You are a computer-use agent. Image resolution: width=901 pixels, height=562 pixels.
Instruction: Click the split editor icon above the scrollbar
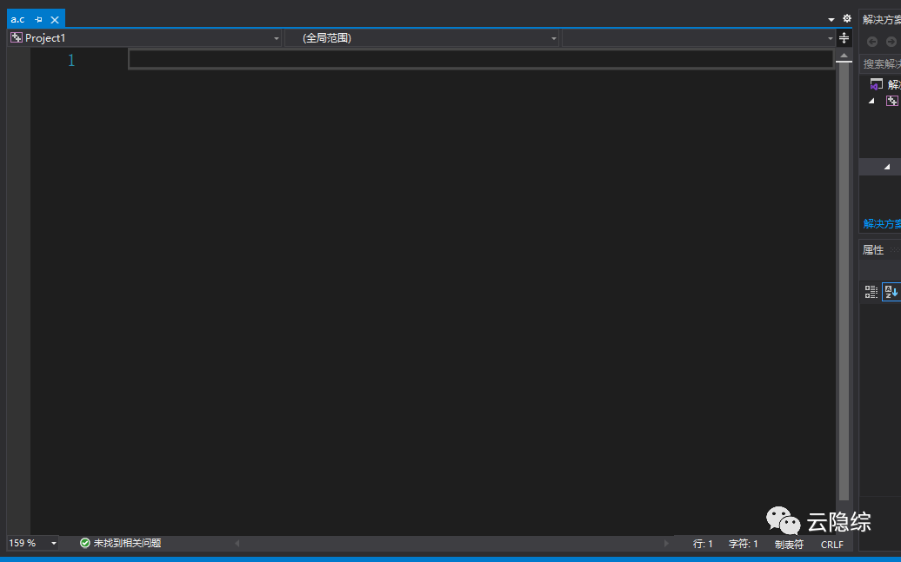[843, 38]
